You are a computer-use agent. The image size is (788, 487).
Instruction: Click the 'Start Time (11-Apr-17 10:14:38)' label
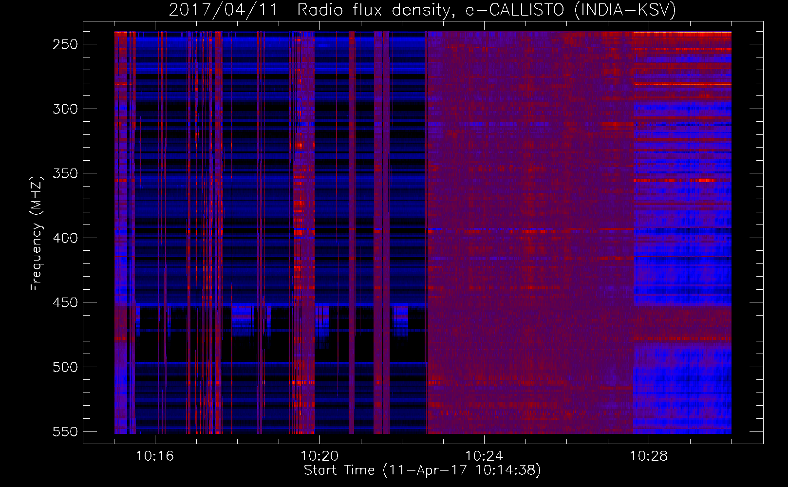(x=422, y=470)
